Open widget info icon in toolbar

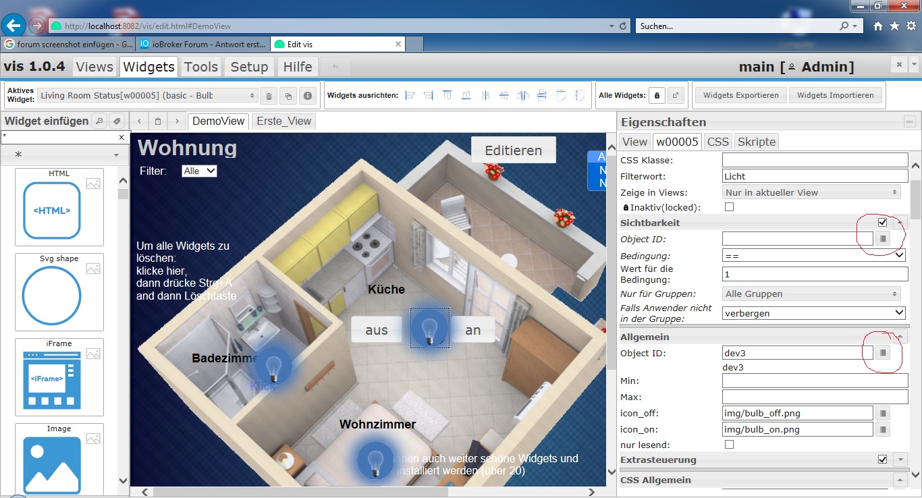pos(308,96)
